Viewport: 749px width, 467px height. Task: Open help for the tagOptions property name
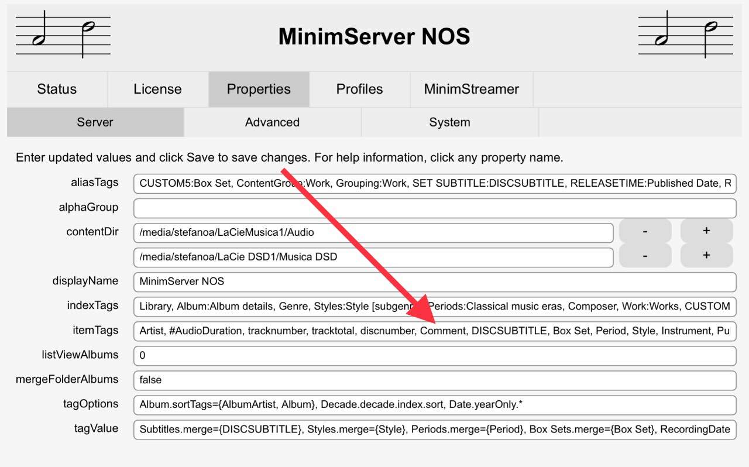click(x=91, y=404)
